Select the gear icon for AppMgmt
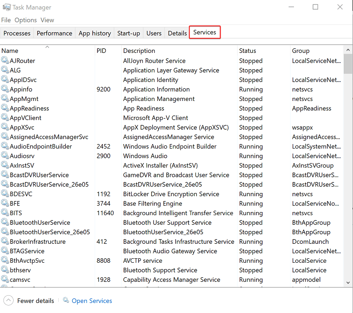 (x=5, y=98)
